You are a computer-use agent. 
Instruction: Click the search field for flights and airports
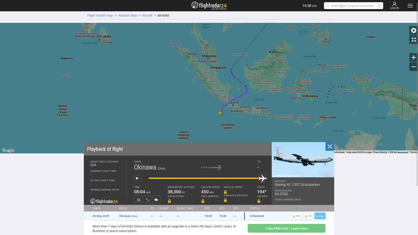(x=354, y=6)
